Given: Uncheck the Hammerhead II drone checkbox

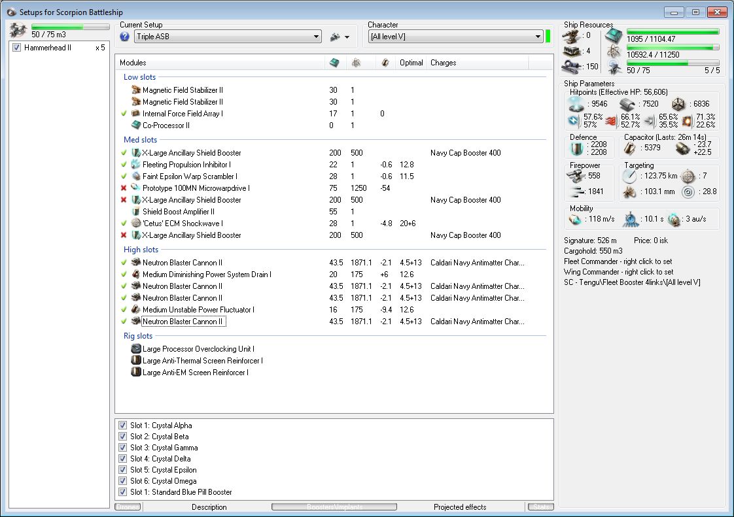Looking at the screenshot, I should point(17,48).
